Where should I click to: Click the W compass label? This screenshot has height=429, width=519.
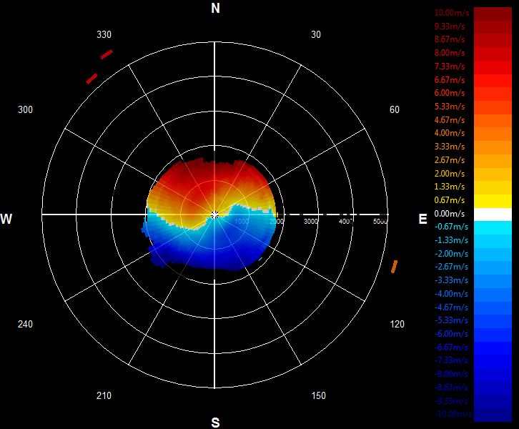pyautogui.click(x=6, y=219)
